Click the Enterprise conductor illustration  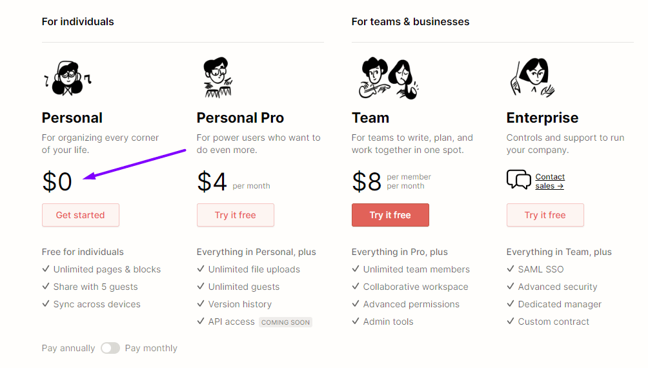pyautogui.click(x=532, y=77)
